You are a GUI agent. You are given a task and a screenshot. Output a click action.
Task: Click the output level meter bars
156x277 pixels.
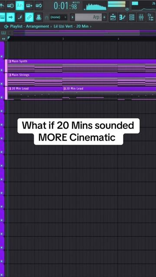(x=117, y=4)
